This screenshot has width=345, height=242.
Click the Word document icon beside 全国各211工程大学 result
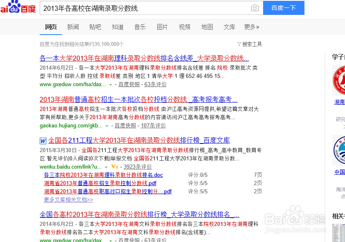[43, 141]
